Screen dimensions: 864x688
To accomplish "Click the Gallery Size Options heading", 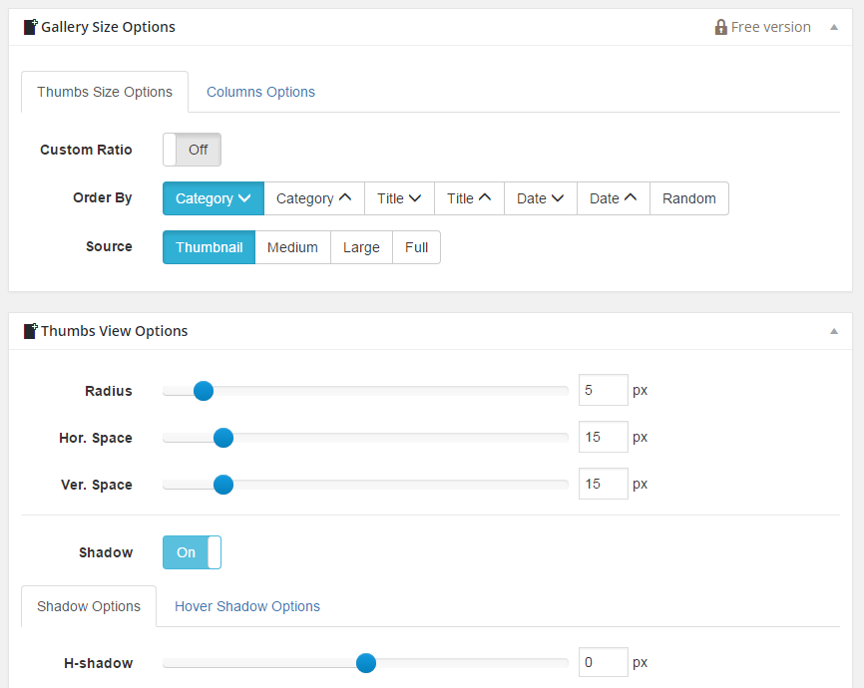I will [108, 27].
